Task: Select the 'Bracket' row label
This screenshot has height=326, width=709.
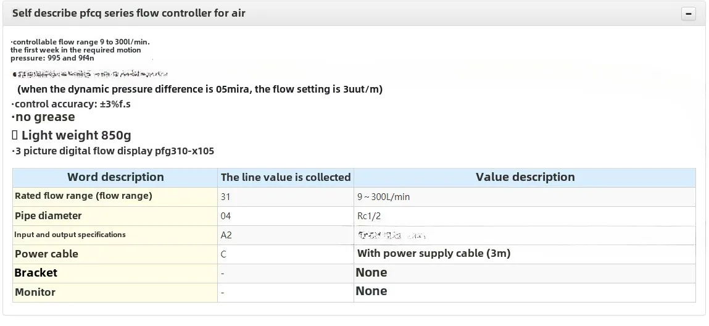Action: pyautogui.click(x=36, y=272)
